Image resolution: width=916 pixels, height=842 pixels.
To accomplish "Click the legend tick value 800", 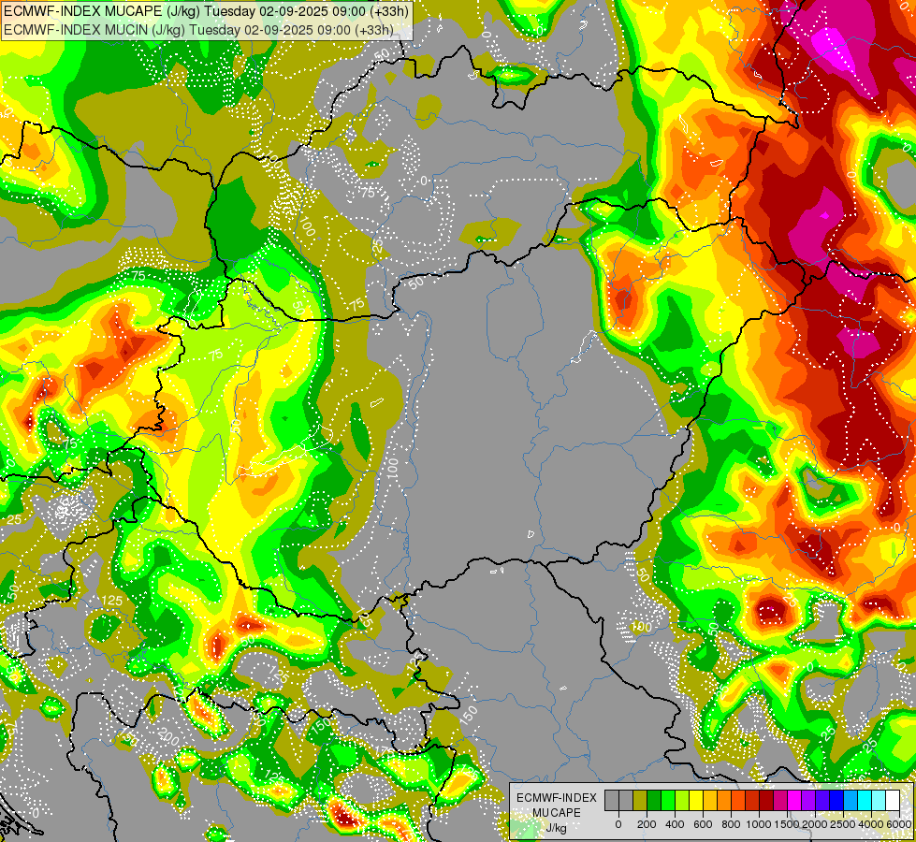I will 732,824.
